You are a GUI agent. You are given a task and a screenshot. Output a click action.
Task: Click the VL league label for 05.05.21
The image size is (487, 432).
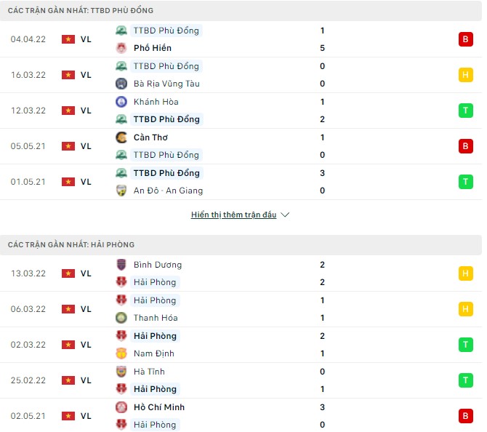point(86,146)
